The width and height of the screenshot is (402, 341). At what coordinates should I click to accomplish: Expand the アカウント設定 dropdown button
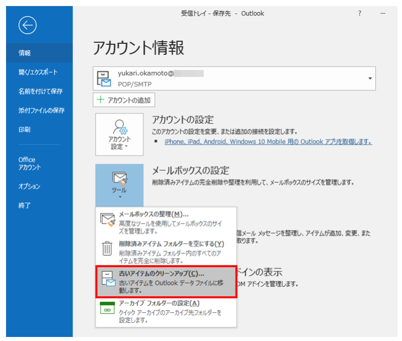(x=120, y=134)
